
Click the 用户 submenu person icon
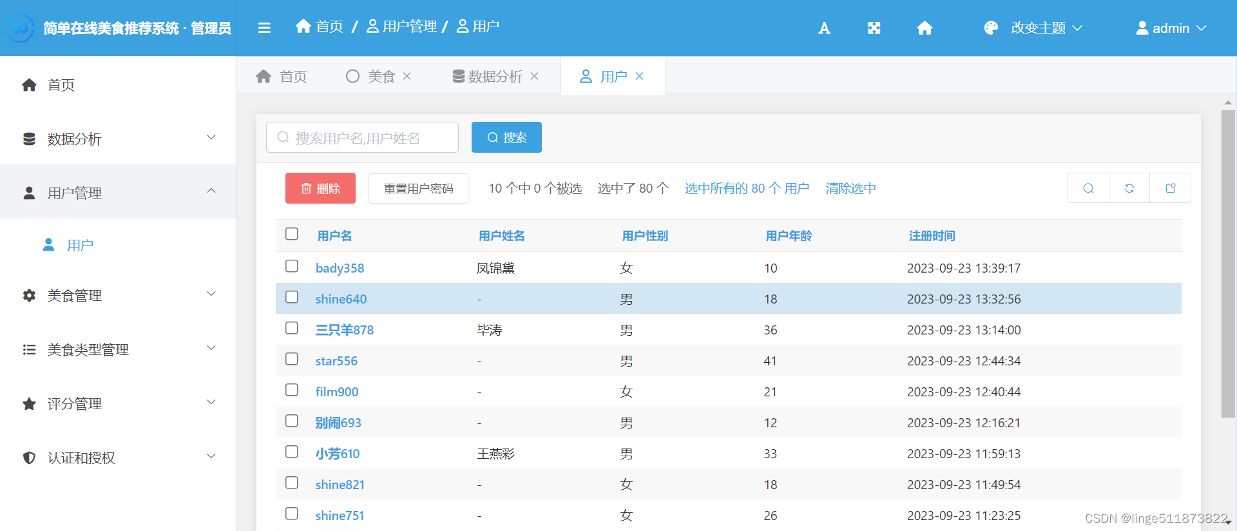tap(48, 245)
